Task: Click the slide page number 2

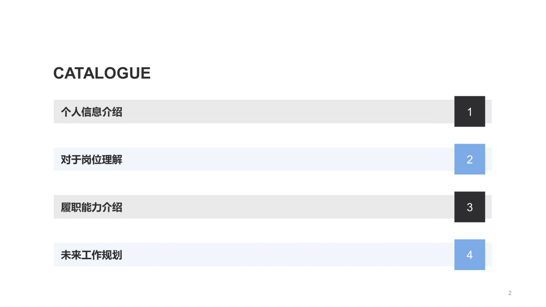Action: pyautogui.click(x=510, y=293)
